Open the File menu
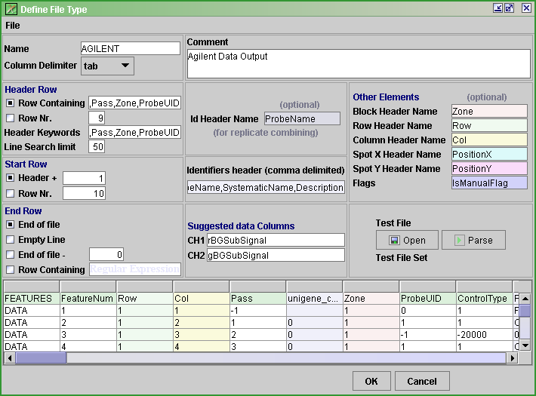This screenshot has width=536, height=396. [x=13, y=26]
